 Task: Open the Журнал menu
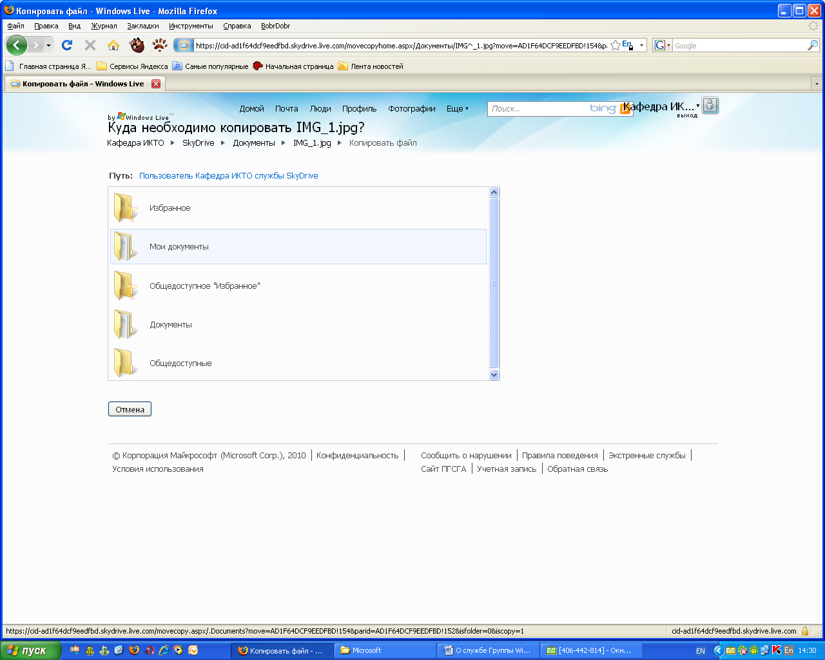[104, 26]
